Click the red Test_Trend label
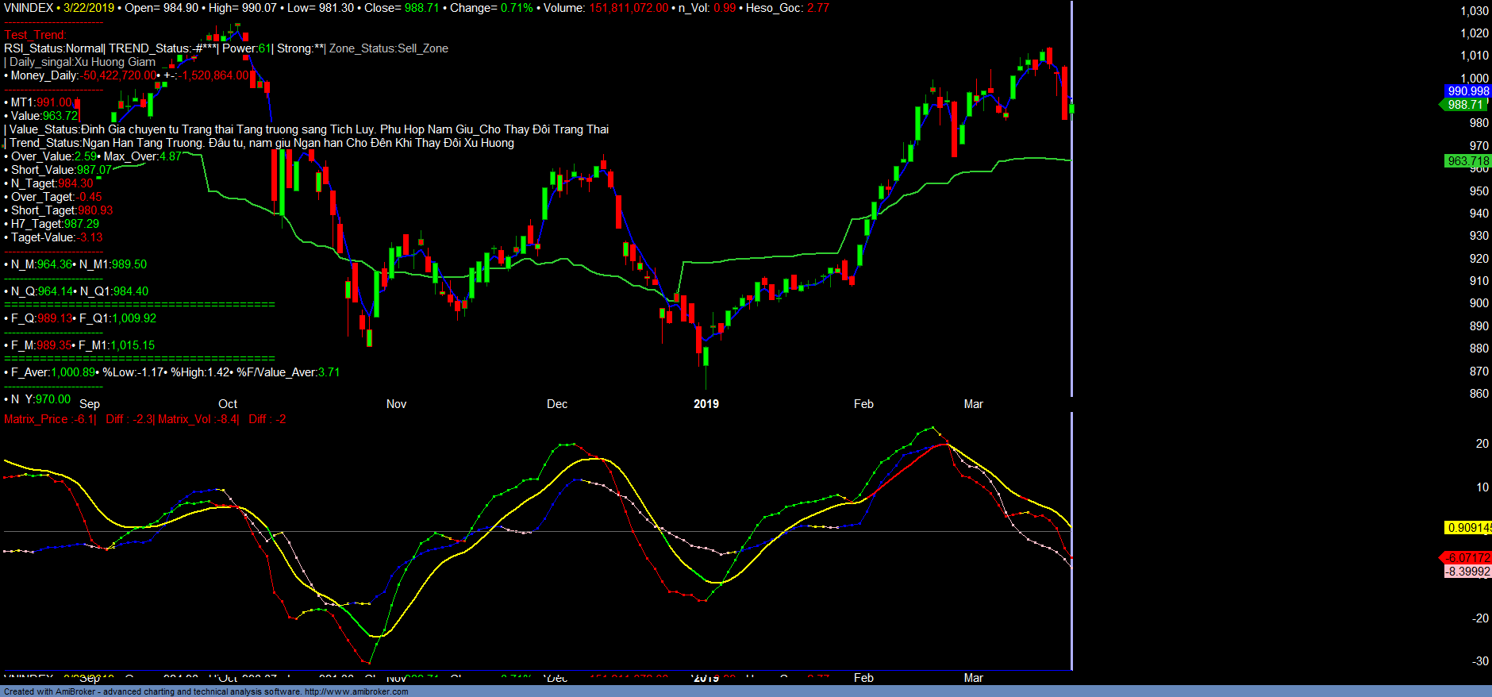Screen dimensions: 1492x697 pyautogui.click(x=35, y=35)
